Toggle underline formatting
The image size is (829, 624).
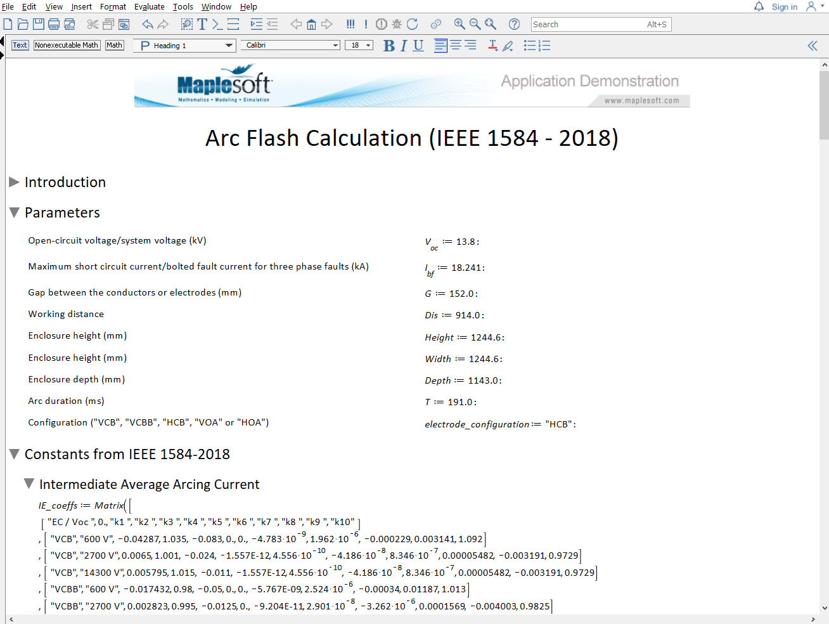(418, 46)
